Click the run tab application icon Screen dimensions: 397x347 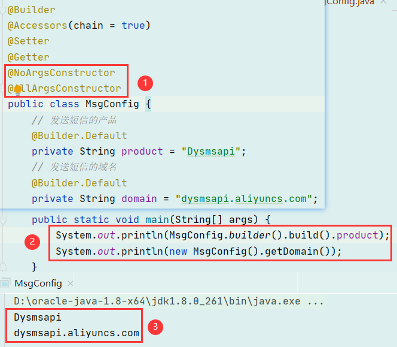(x=5, y=283)
